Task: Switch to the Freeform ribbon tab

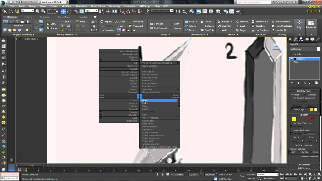Action: tap(27, 17)
